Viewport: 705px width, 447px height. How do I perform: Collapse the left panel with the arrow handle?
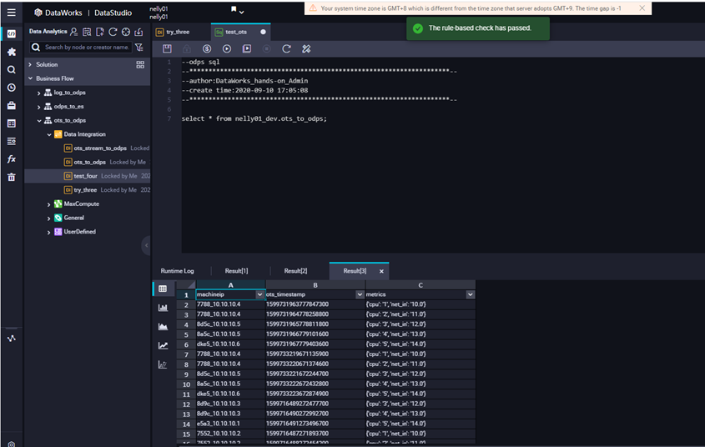(146, 245)
